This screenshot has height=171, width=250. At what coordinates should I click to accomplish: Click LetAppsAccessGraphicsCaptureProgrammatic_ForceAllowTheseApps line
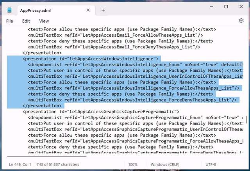136,141
